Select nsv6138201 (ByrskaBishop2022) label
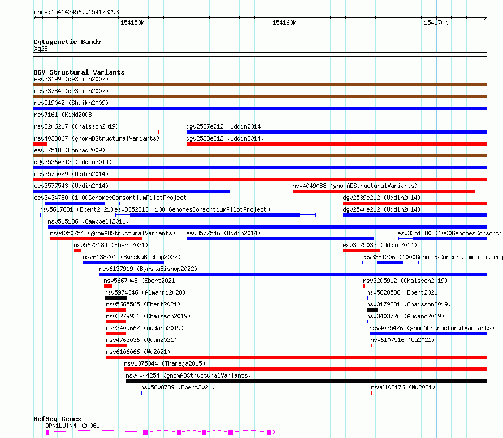The image size is (503, 438). point(132,257)
